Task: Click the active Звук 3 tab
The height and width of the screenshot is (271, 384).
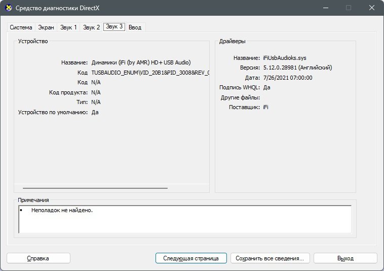Action: tap(114, 26)
